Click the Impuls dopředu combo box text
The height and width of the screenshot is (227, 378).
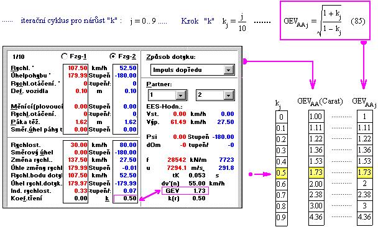click(177, 70)
